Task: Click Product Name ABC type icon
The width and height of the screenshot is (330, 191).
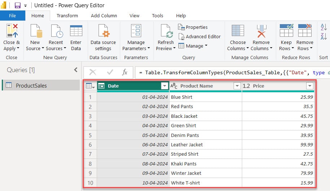Action: pos(174,86)
